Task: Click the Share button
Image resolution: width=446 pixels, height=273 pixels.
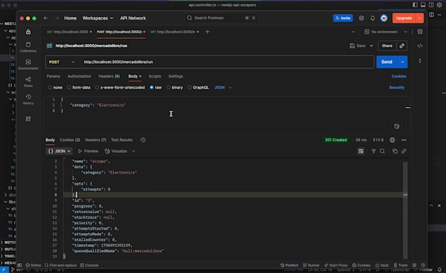Action: (x=387, y=45)
